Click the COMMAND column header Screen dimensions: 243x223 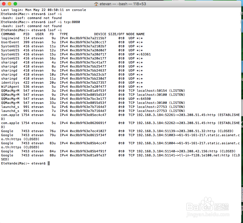click(8, 34)
